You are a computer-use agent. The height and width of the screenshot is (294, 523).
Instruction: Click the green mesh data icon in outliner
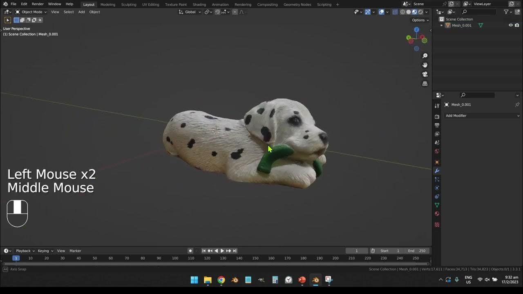point(481,25)
